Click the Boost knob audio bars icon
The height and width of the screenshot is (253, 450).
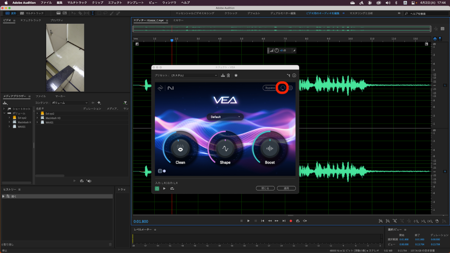270,148
